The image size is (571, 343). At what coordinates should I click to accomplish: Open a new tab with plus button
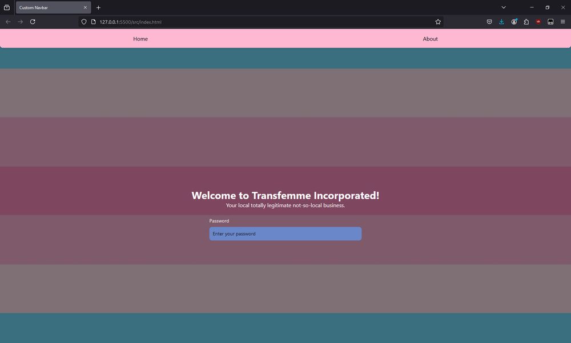tap(98, 7)
